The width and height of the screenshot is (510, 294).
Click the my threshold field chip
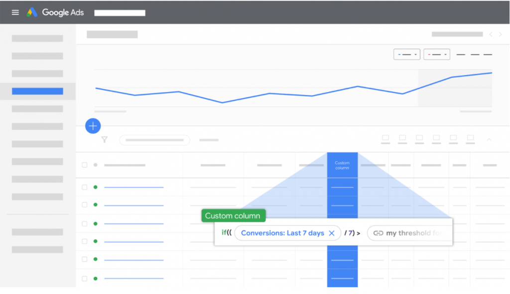409,233
